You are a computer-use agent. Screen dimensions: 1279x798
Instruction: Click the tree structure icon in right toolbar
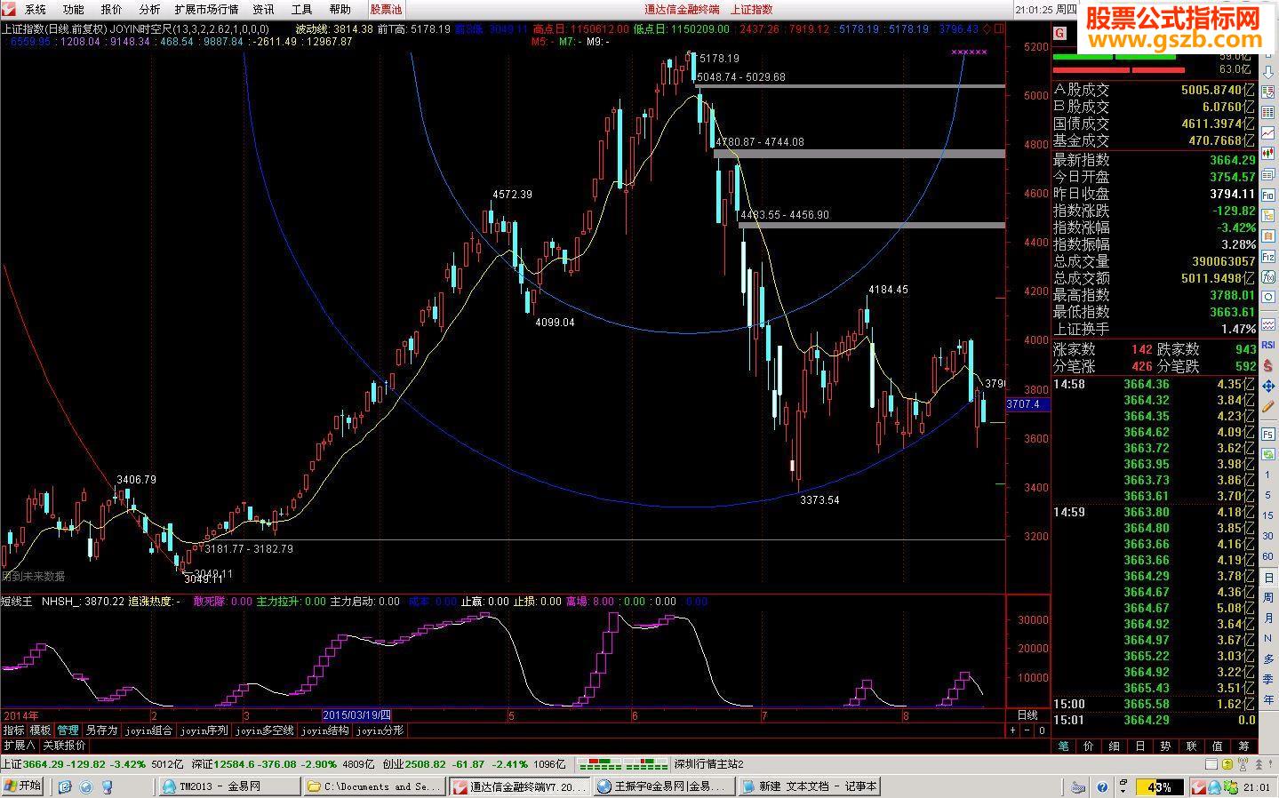(1268, 215)
